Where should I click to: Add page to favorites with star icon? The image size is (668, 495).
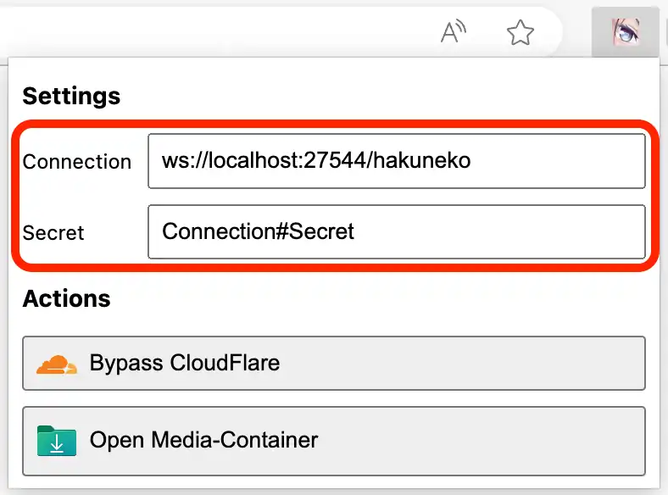[520, 33]
